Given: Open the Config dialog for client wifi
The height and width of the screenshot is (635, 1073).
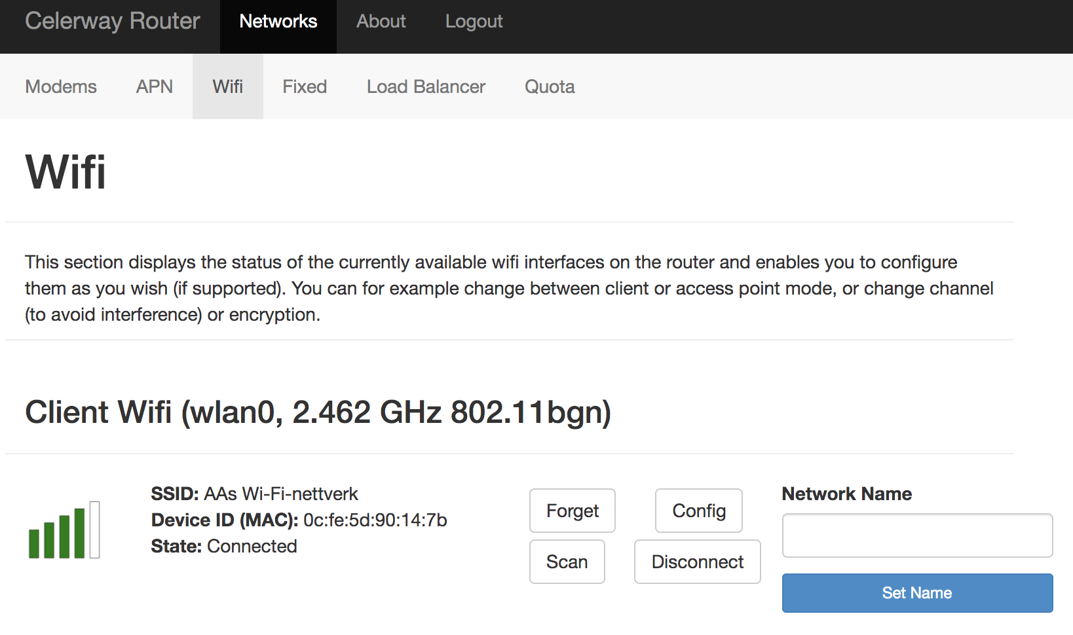Looking at the screenshot, I should coord(698,511).
